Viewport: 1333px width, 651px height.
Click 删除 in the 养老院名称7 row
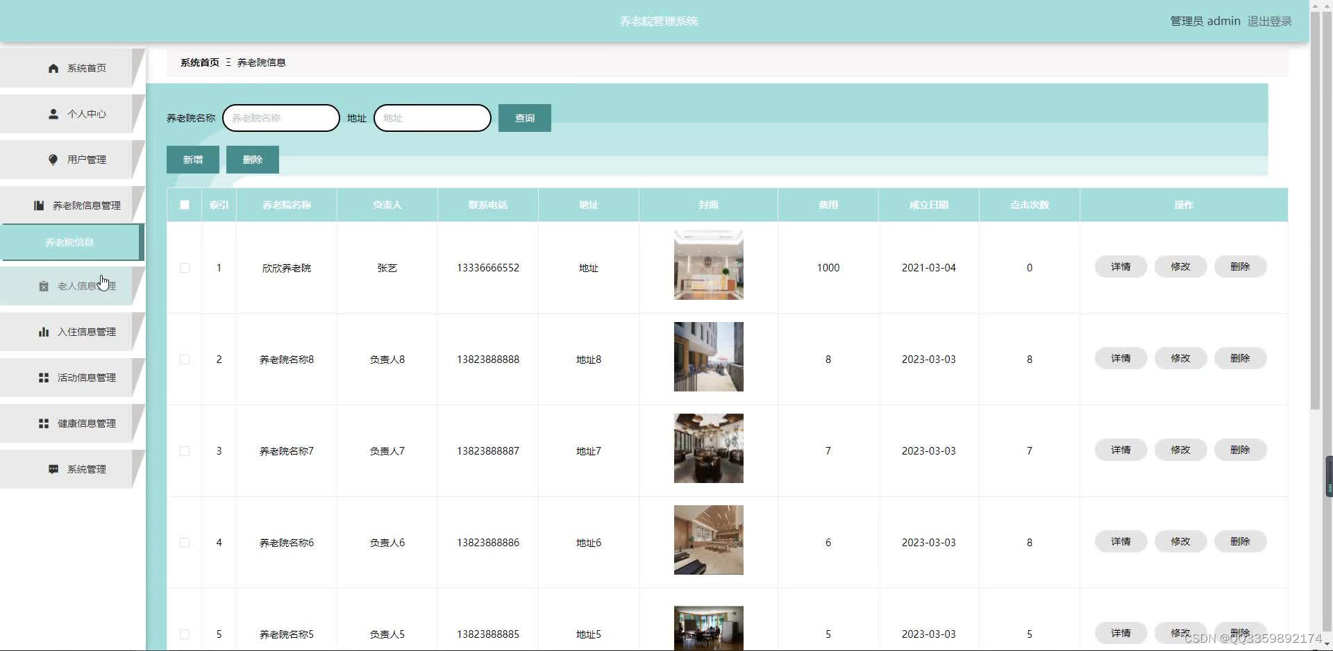(1240, 450)
